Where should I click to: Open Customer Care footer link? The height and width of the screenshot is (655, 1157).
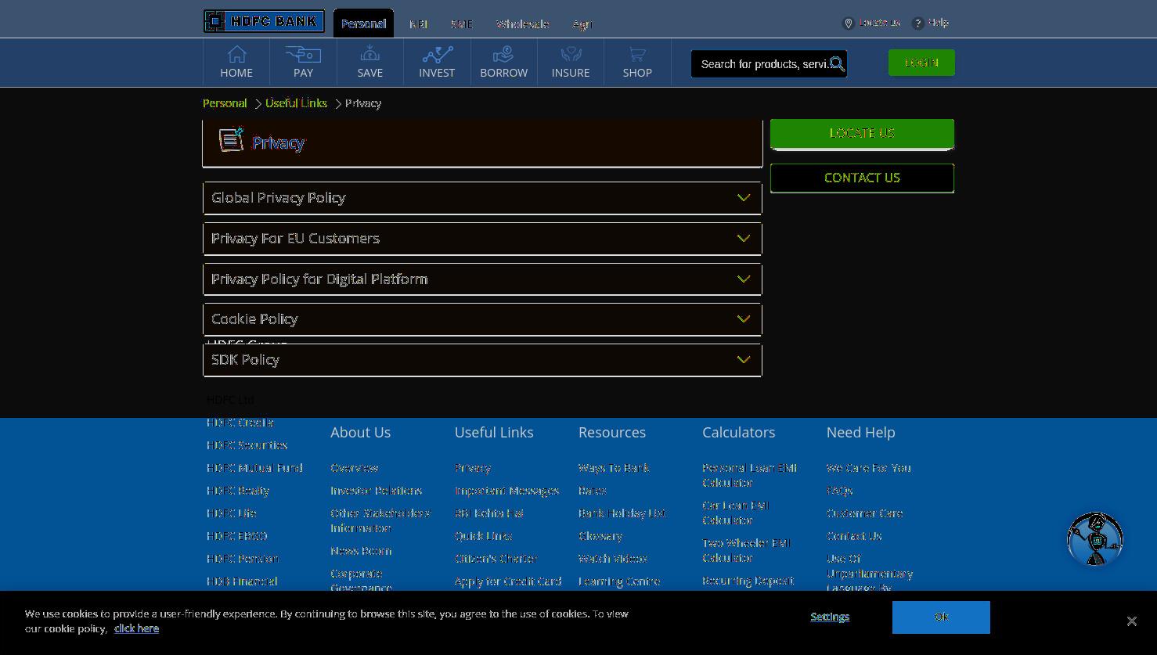865,513
